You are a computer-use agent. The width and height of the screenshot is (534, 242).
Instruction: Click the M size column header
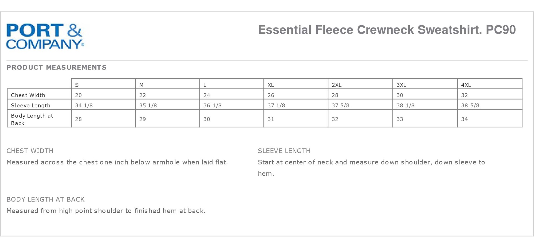pos(142,85)
